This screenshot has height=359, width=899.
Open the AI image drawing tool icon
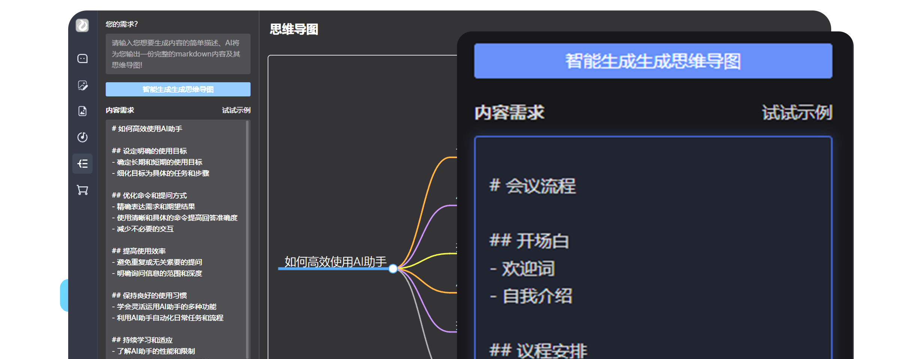click(x=82, y=85)
